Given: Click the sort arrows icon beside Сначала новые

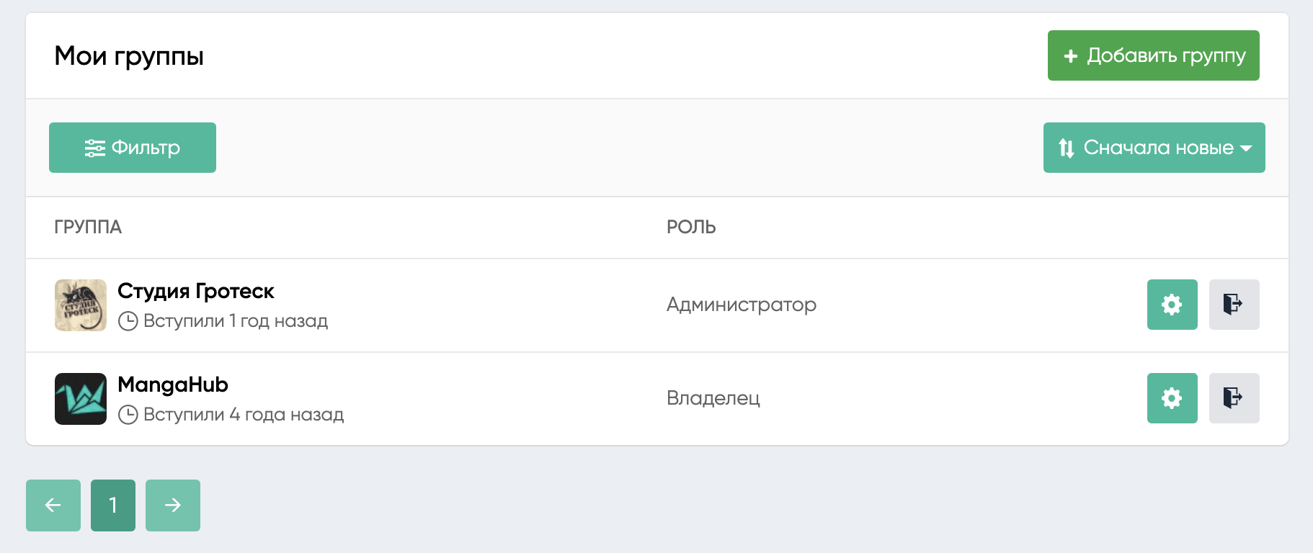Looking at the screenshot, I should (x=1067, y=148).
